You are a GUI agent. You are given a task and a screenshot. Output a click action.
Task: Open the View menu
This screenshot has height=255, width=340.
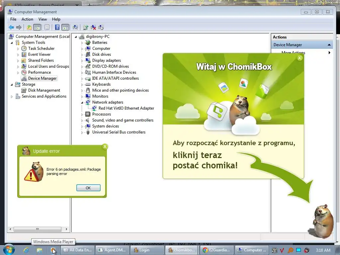coord(42,19)
